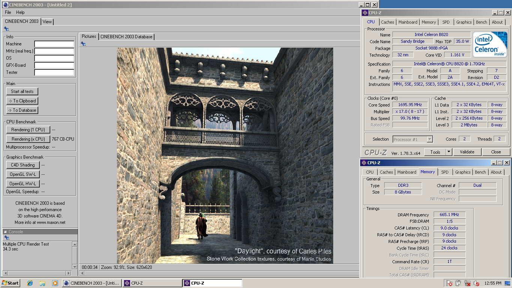Open SPD tab in upper CPU-Z window
The image size is (512, 288).
click(446, 22)
